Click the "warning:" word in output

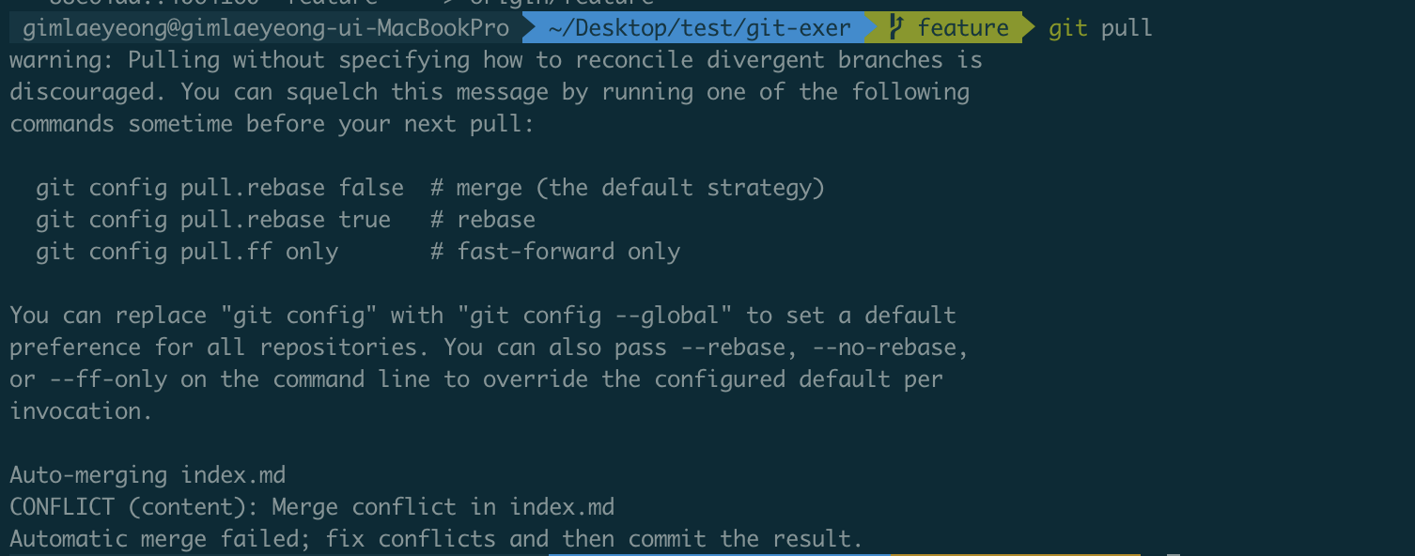[62, 60]
